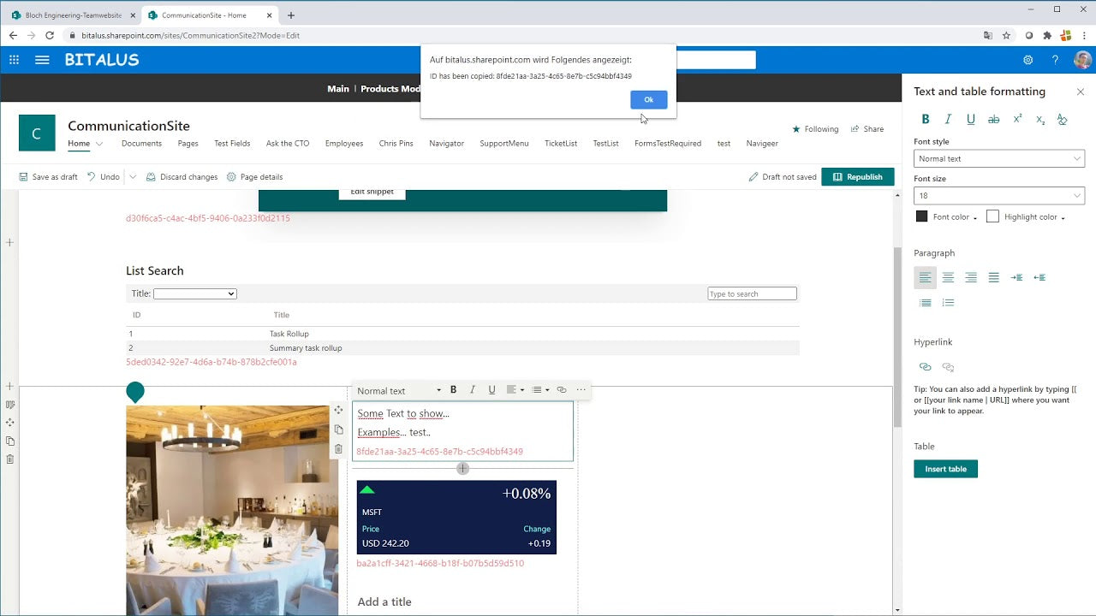Viewport: 1096px width, 616px height.
Task: Select the Superscript icon in Text formatting panel
Action: (1017, 120)
